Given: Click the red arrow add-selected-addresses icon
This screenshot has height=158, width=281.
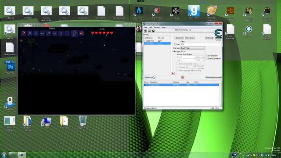Looking at the screenshot, I should (173, 73).
